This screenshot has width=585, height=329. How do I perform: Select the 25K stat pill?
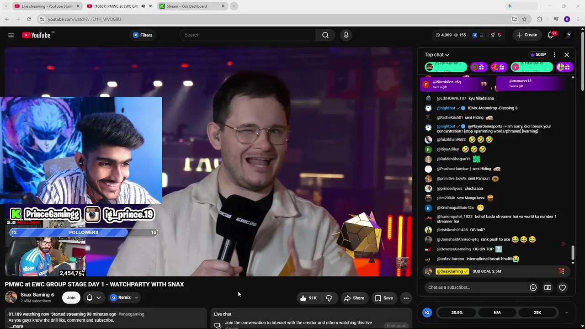537,313
